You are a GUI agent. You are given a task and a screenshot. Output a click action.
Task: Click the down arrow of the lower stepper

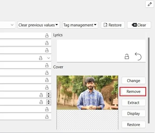click(48, 103)
